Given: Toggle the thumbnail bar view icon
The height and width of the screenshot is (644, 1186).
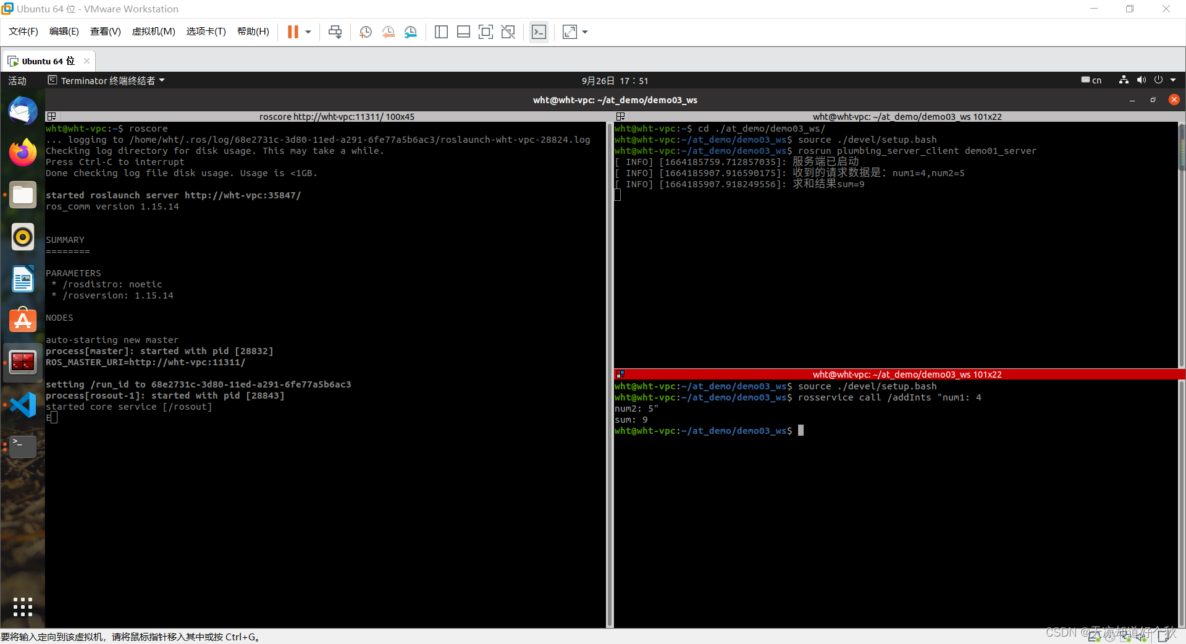Looking at the screenshot, I should point(463,32).
